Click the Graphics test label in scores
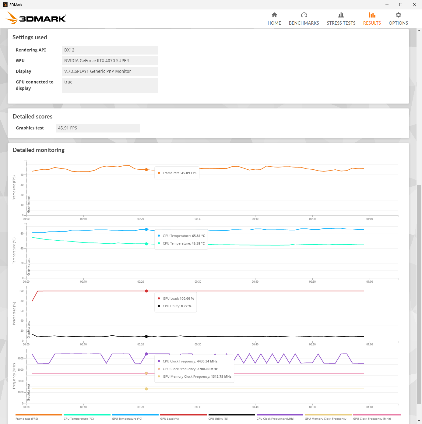Image resolution: width=422 pixels, height=424 pixels. [30, 128]
